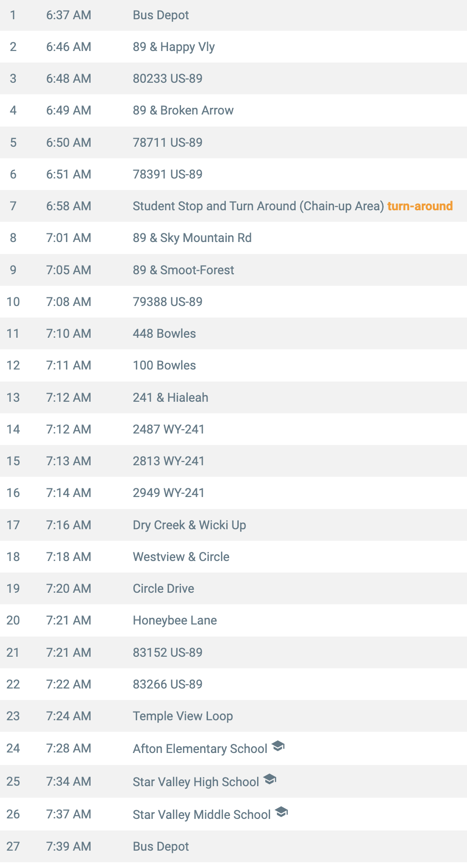Click the orange turn-around label
This screenshot has width=467, height=867.
pyautogui.click(x=420, y=206)
